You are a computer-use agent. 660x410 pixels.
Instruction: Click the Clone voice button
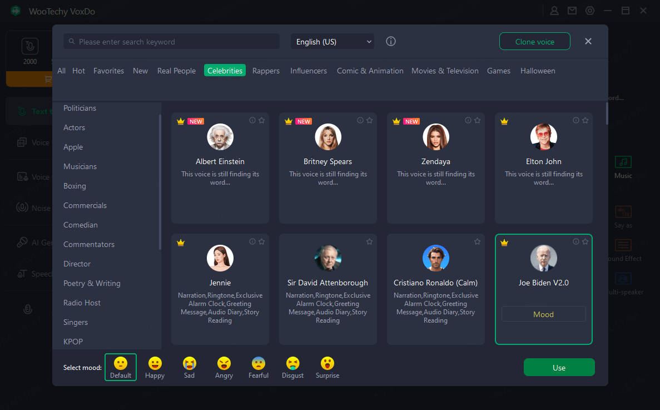pos(534,41)
